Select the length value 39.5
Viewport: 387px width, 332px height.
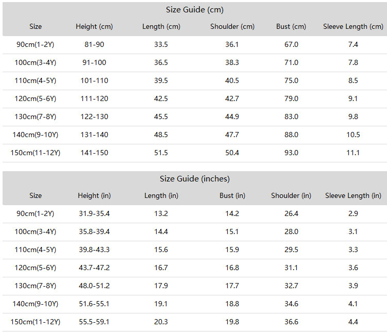tap(161, 81)
